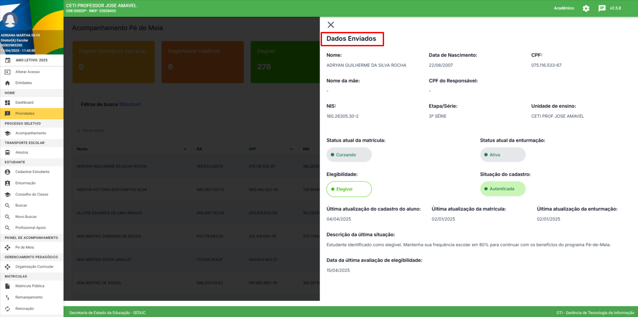Click the Gerar excel button
Screen dimensions: 638x317
click(x=90, y=131)
